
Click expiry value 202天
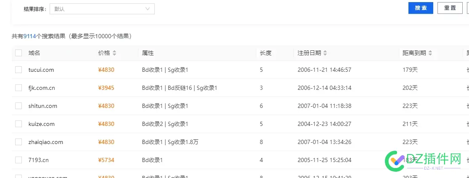point(410,88)
